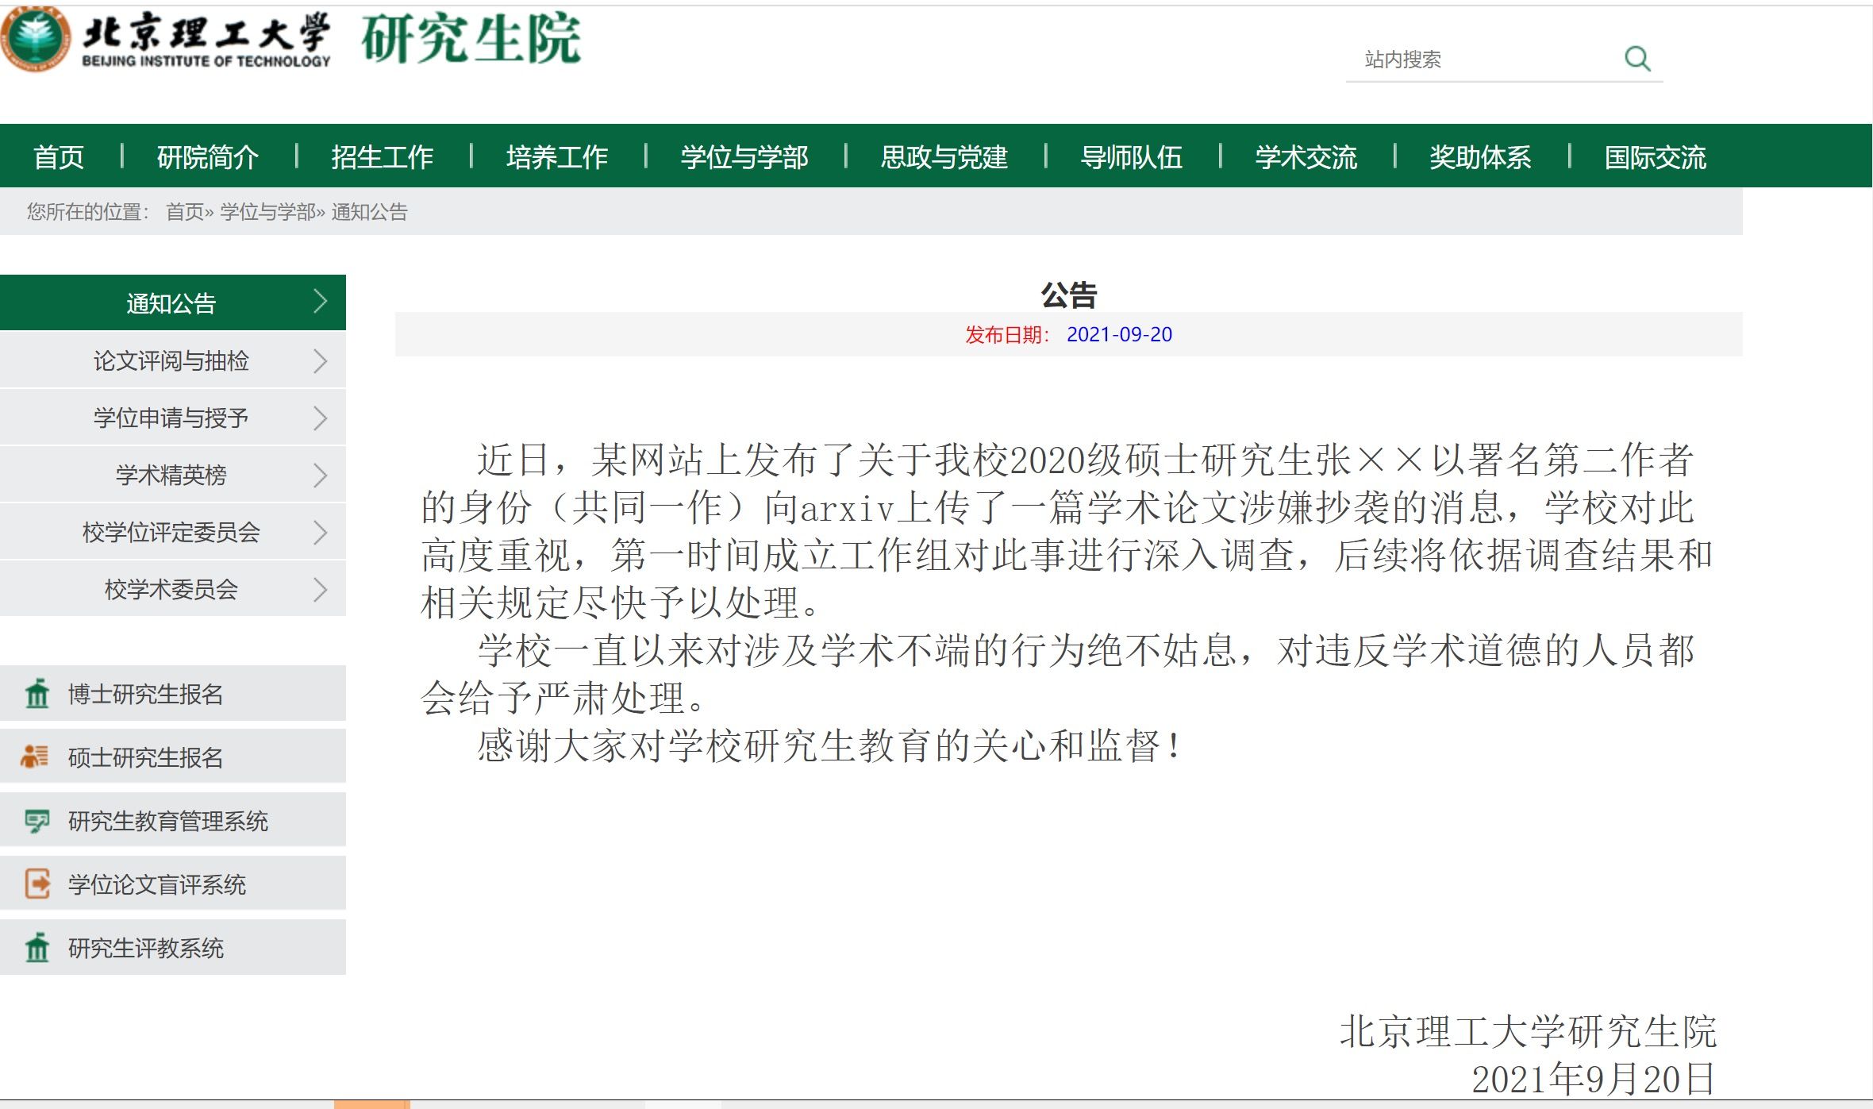Click the 通知公告 breadcrumb link

click(x=369, y=212)
